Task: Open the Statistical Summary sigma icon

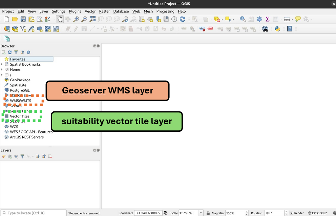Action: tap(268, 19)
